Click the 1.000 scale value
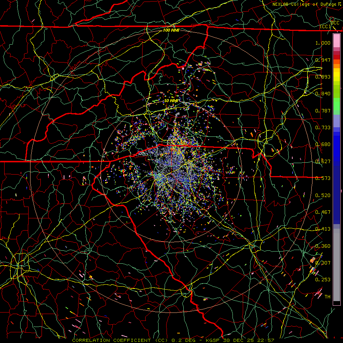343x343 pixels. tap(323, 43)
